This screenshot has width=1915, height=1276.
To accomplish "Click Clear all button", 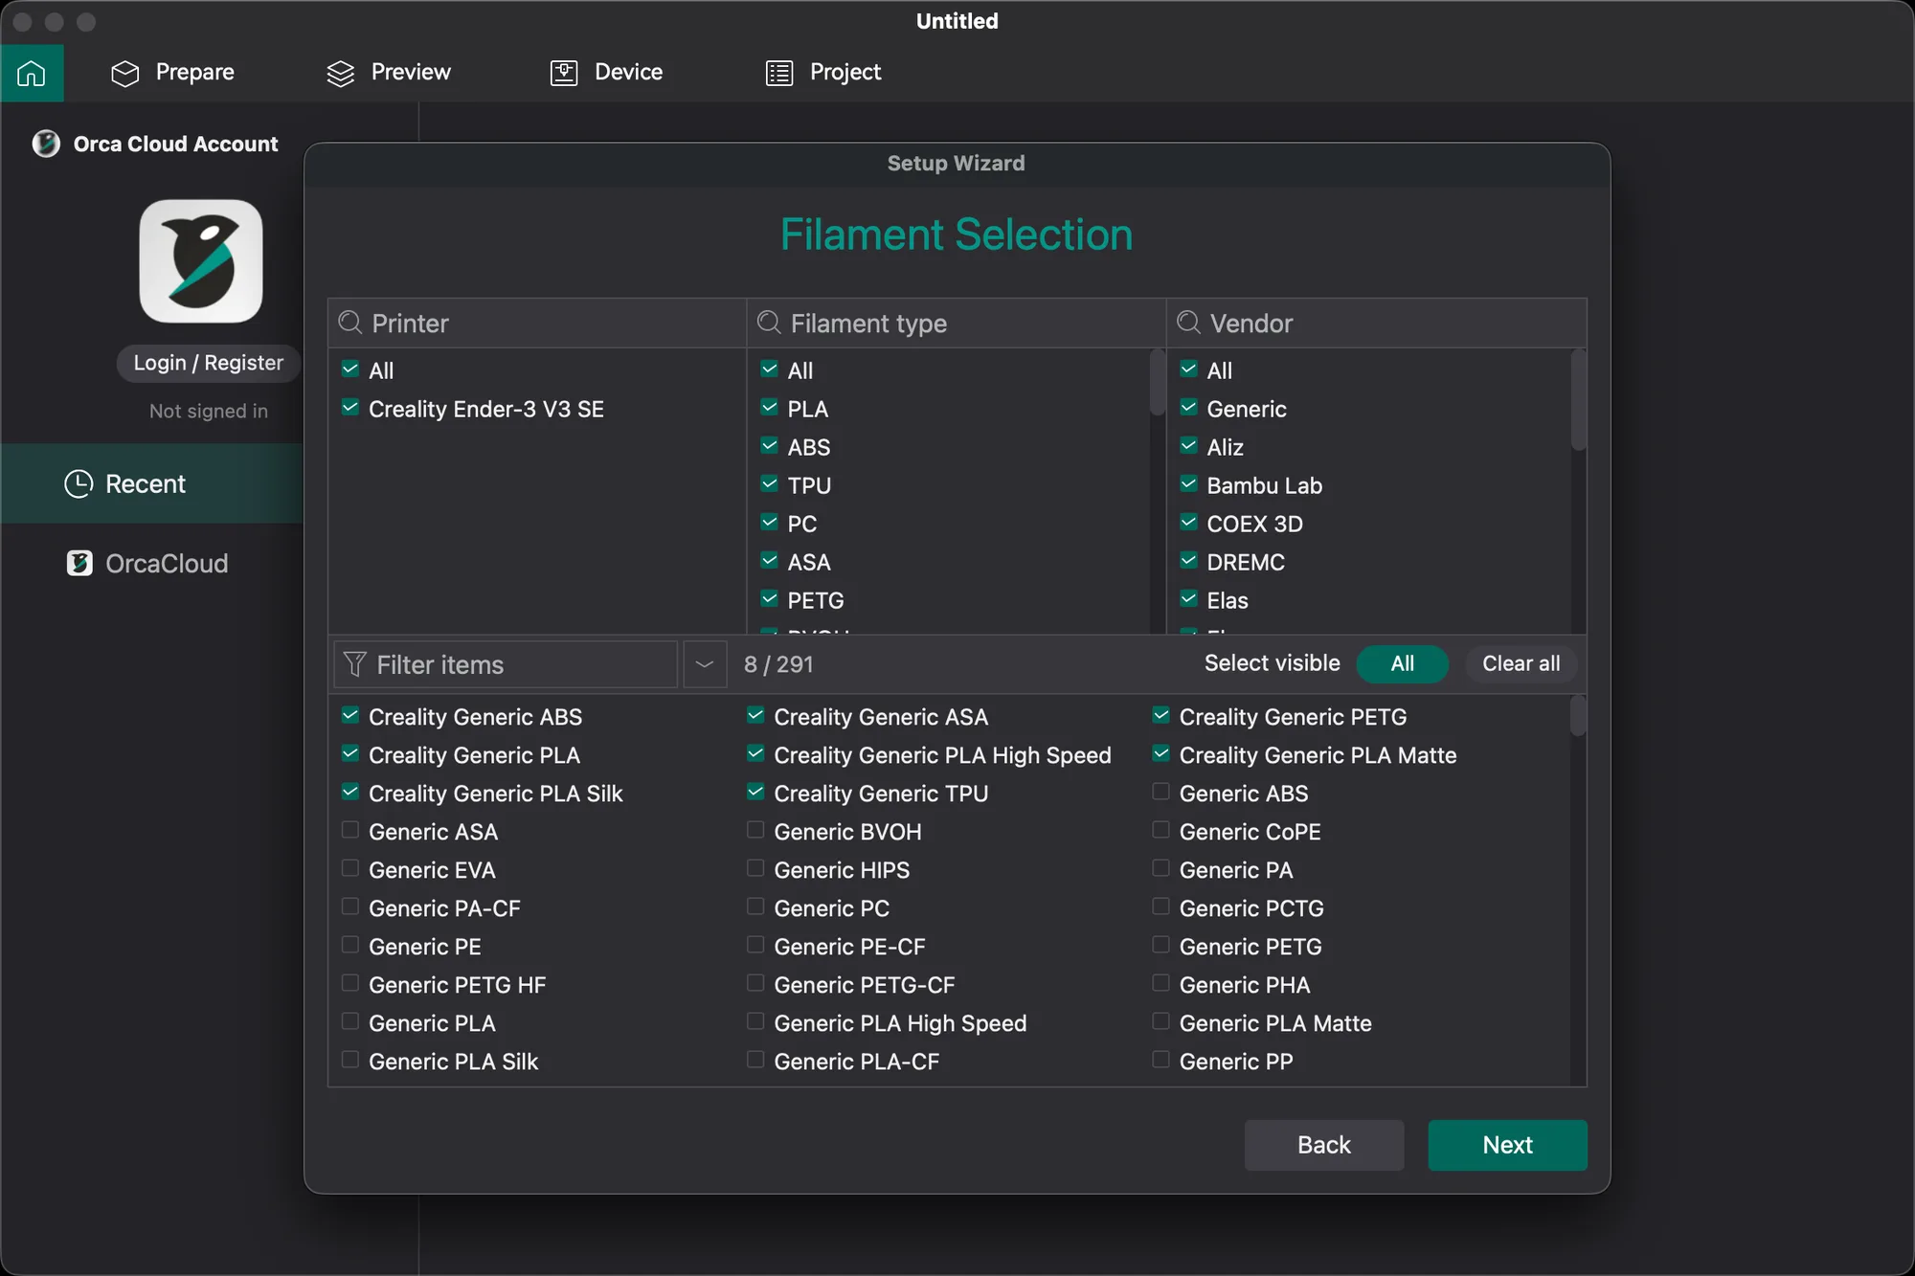I will 1521,663.
